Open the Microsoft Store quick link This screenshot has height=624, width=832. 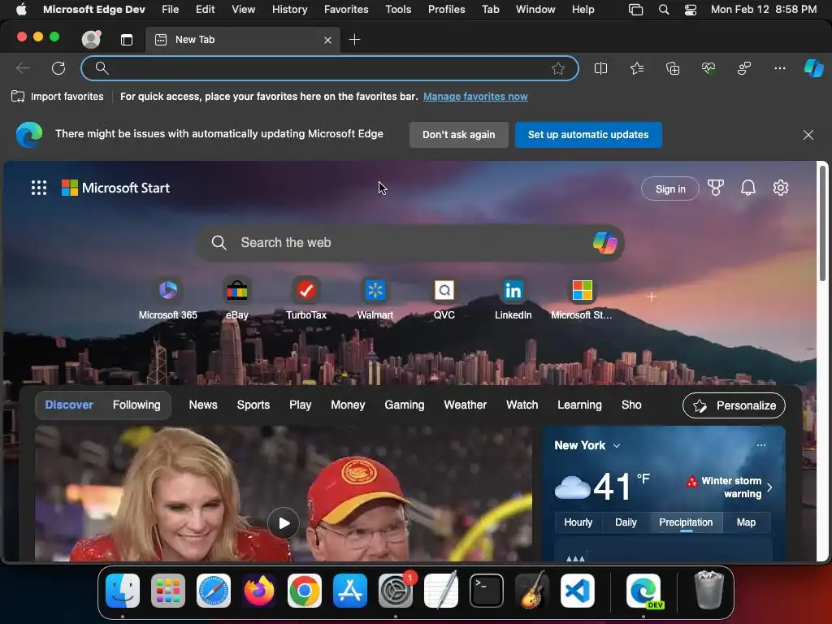click(582, 300)
